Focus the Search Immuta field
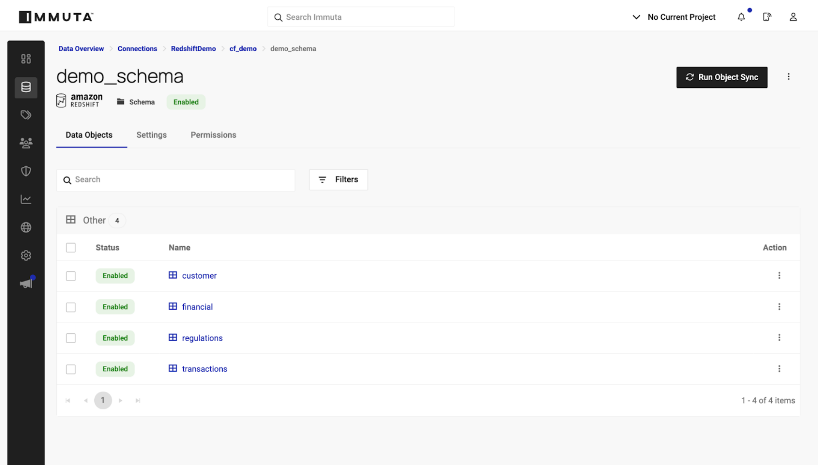The width and height of the screenshot is (824, 465). [x=361, y=17]
